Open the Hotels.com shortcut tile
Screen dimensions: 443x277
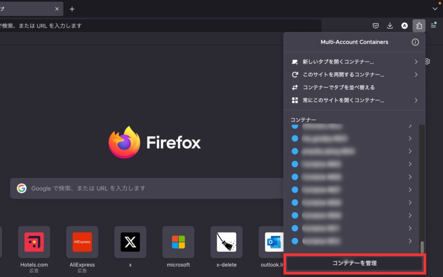coord(34,242)
